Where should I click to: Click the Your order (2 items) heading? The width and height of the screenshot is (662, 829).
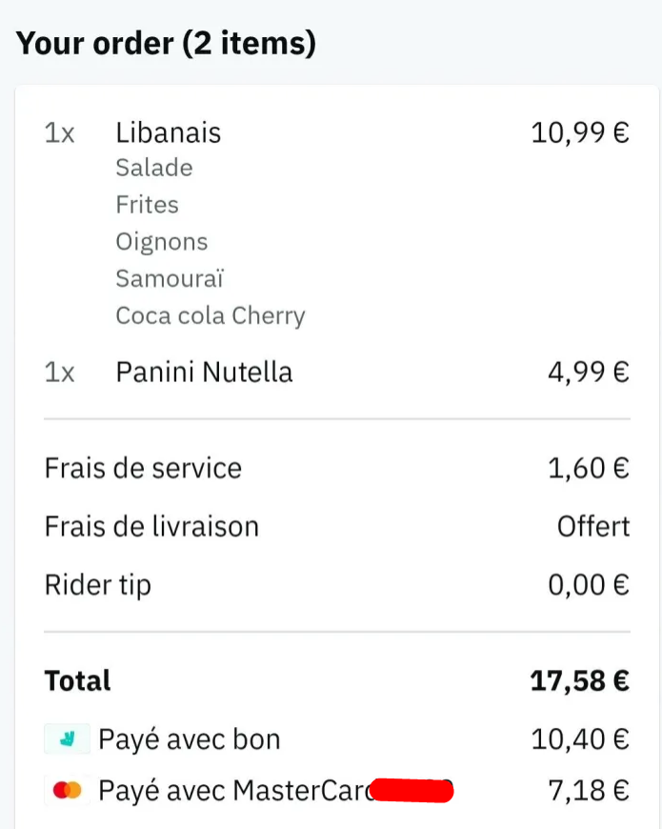coord(166,43)
